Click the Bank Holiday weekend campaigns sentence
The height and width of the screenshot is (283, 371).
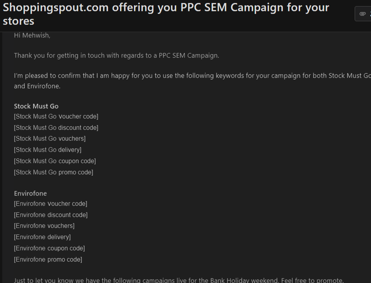click(179, 280)
